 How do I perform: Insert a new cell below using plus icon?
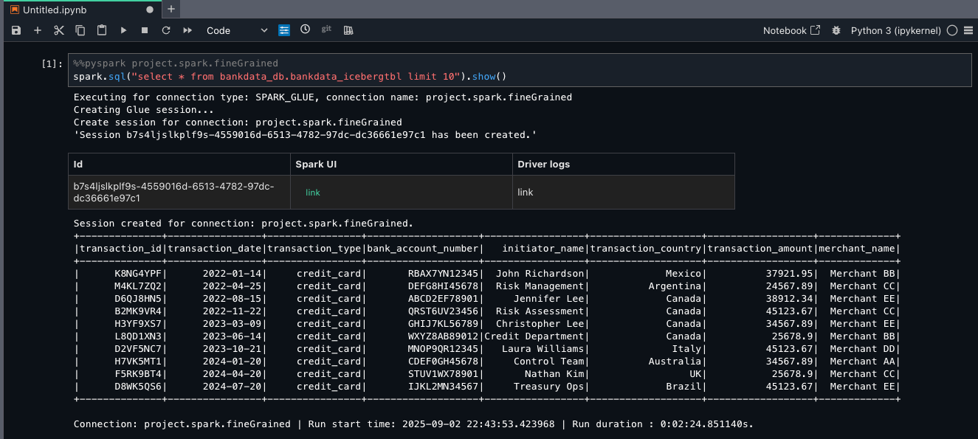click(38, 30)
